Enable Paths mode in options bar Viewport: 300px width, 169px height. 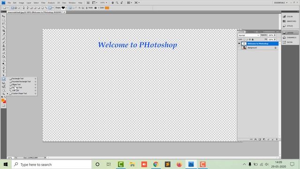coord(15,8)
